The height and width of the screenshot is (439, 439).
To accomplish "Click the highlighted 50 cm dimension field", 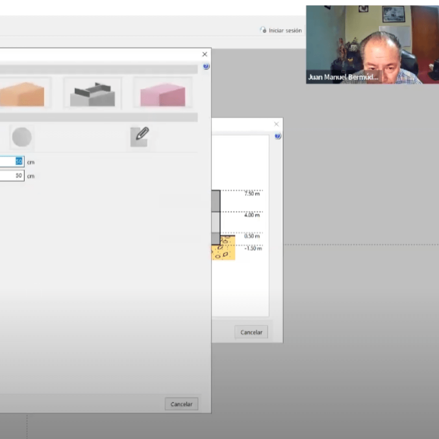I will pyautogui.click(x=11, y=162).
